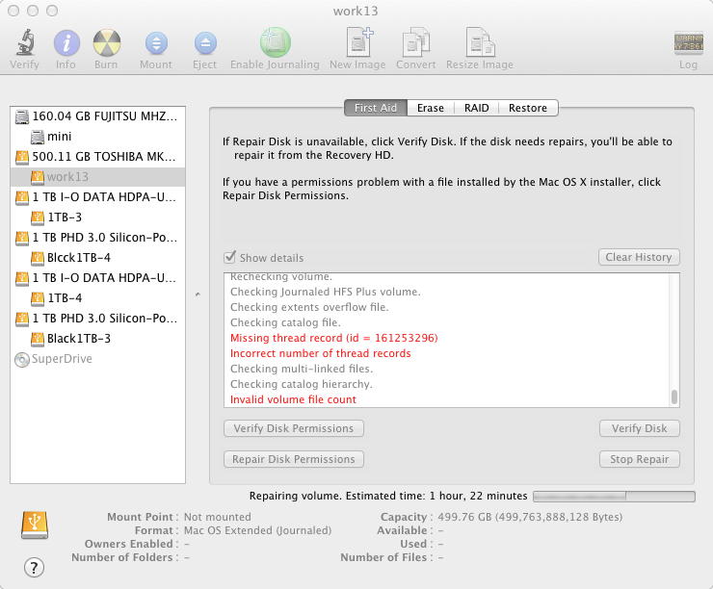Click 'Invalid volume file count' line
The image size is (713, 589).
(x=293, y=399)
